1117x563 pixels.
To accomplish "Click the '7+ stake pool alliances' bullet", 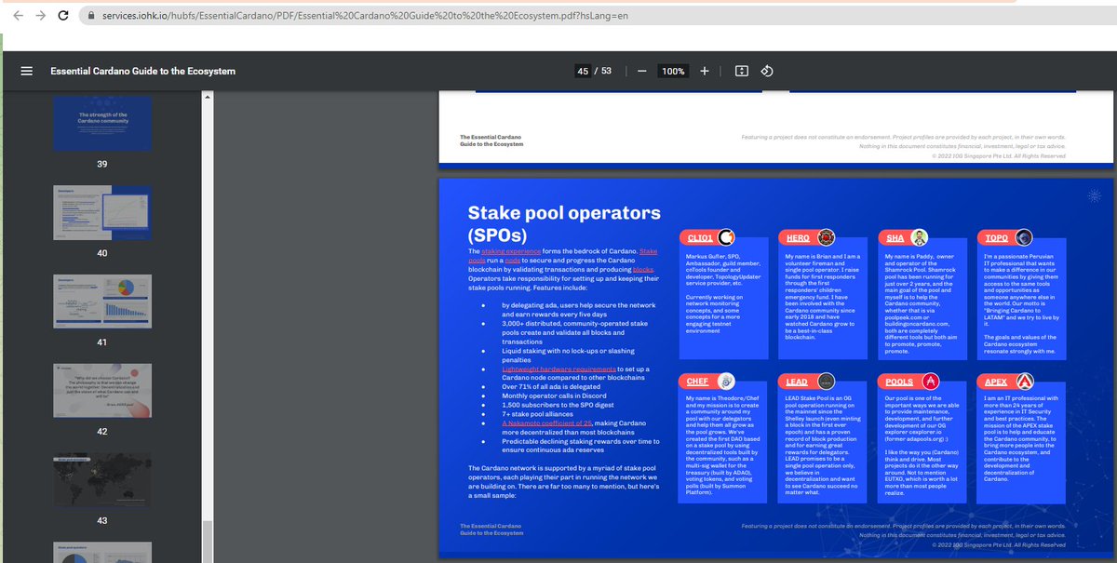I will (x=537, y=413).
